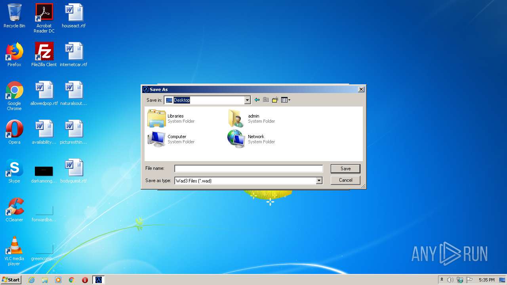The image size is (507, 285).
Task: Open Windows Explorer from taskbar
Action: (45, 280)
